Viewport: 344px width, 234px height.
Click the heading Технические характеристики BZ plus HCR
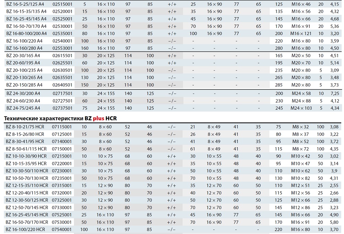pyautogui.click(x=60, y=119)
